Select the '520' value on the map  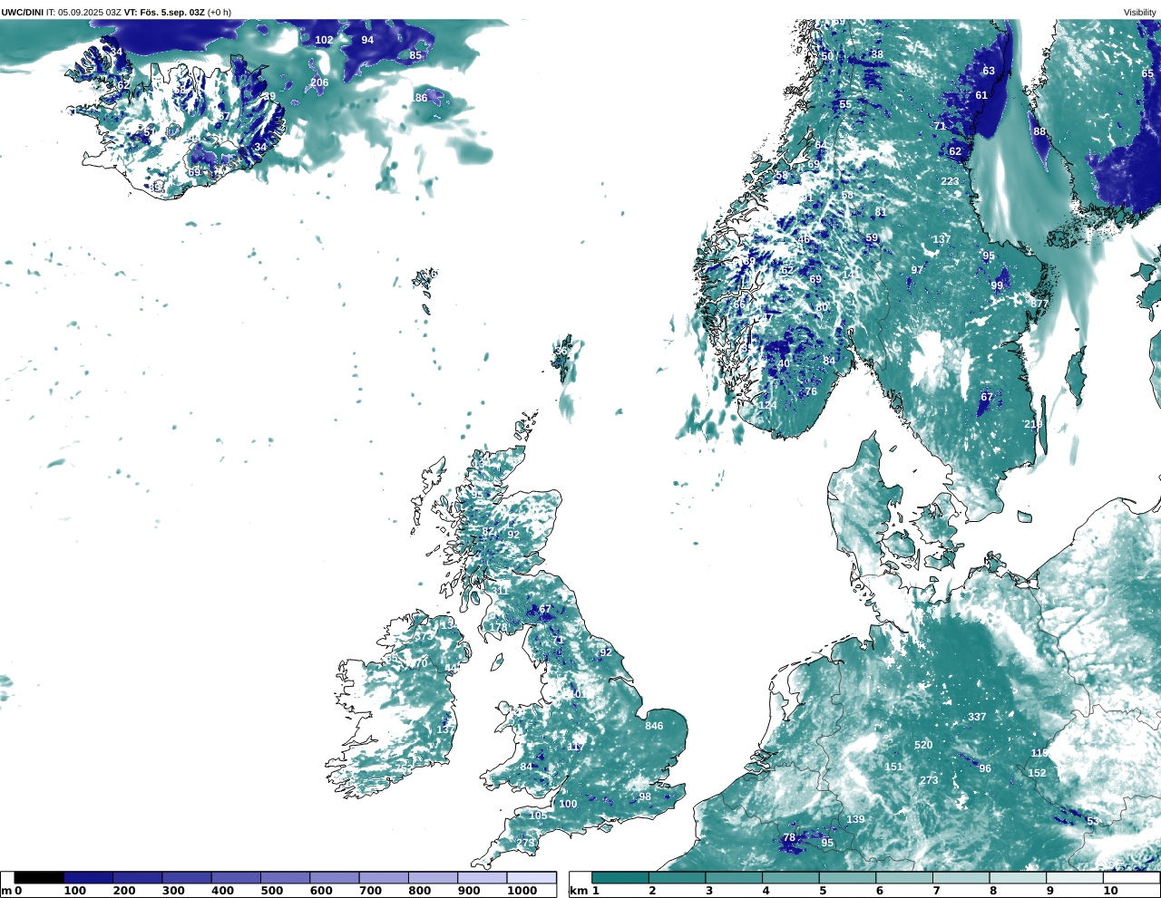pyautogui.click(x=923, y=745)
